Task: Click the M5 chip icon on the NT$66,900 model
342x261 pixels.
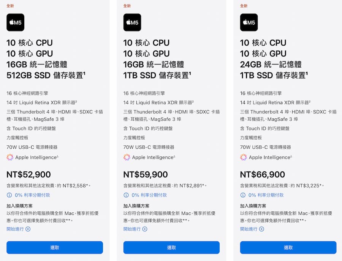Action: (249, 22)
